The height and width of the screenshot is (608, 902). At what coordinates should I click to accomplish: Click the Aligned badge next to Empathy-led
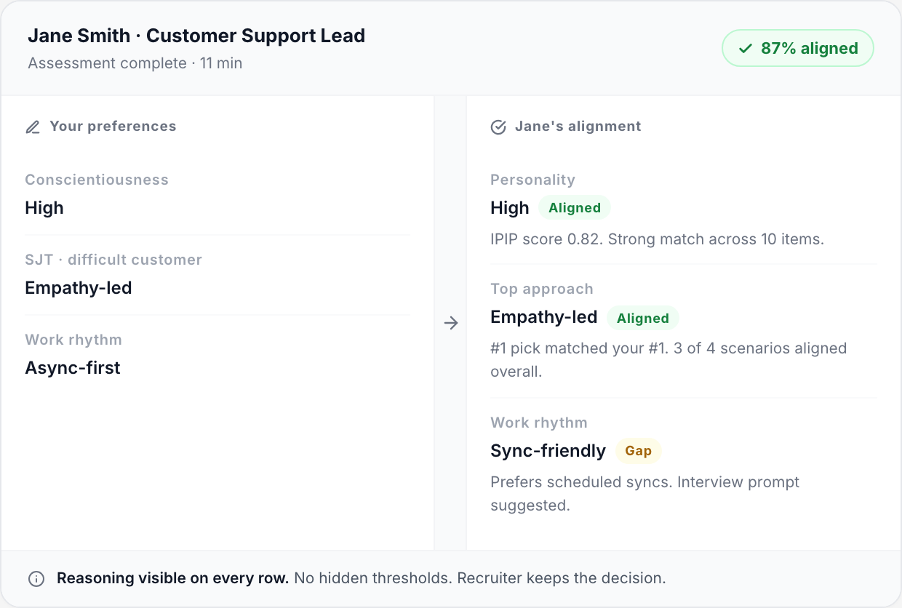point(643,318)
